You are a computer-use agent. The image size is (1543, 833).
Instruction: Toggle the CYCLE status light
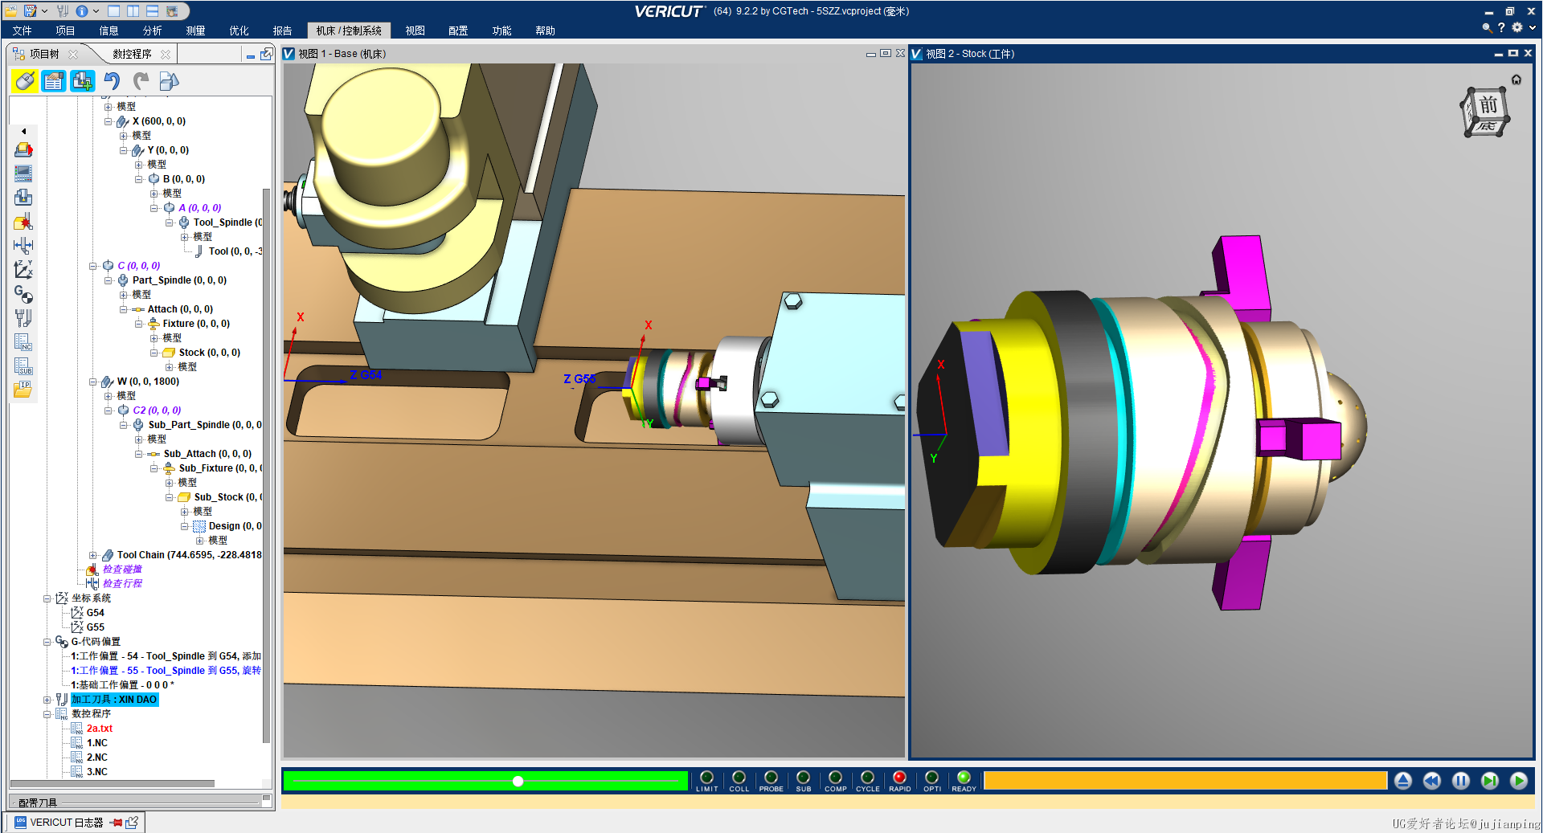pos(867,778)
